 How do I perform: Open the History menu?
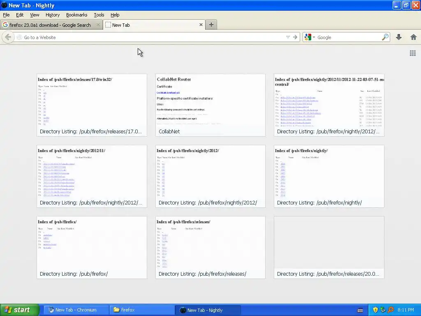[53, 15]
